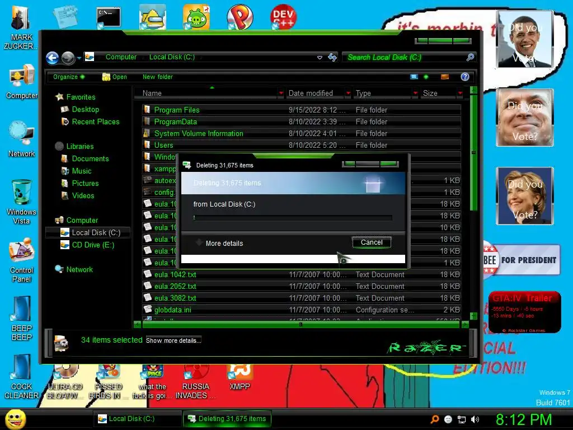This screenshot has height=430, width=573.
Task: Open the command prompt desktop shortcut
Action: coord(109,18)
